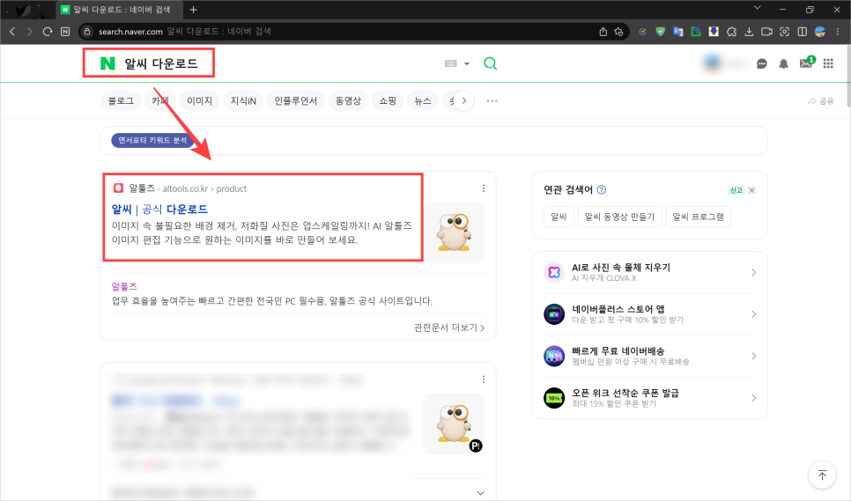This screenshot has height=501, width=851.
Task: Click the green search magnifier icon
Action: (x=490, y=63)
